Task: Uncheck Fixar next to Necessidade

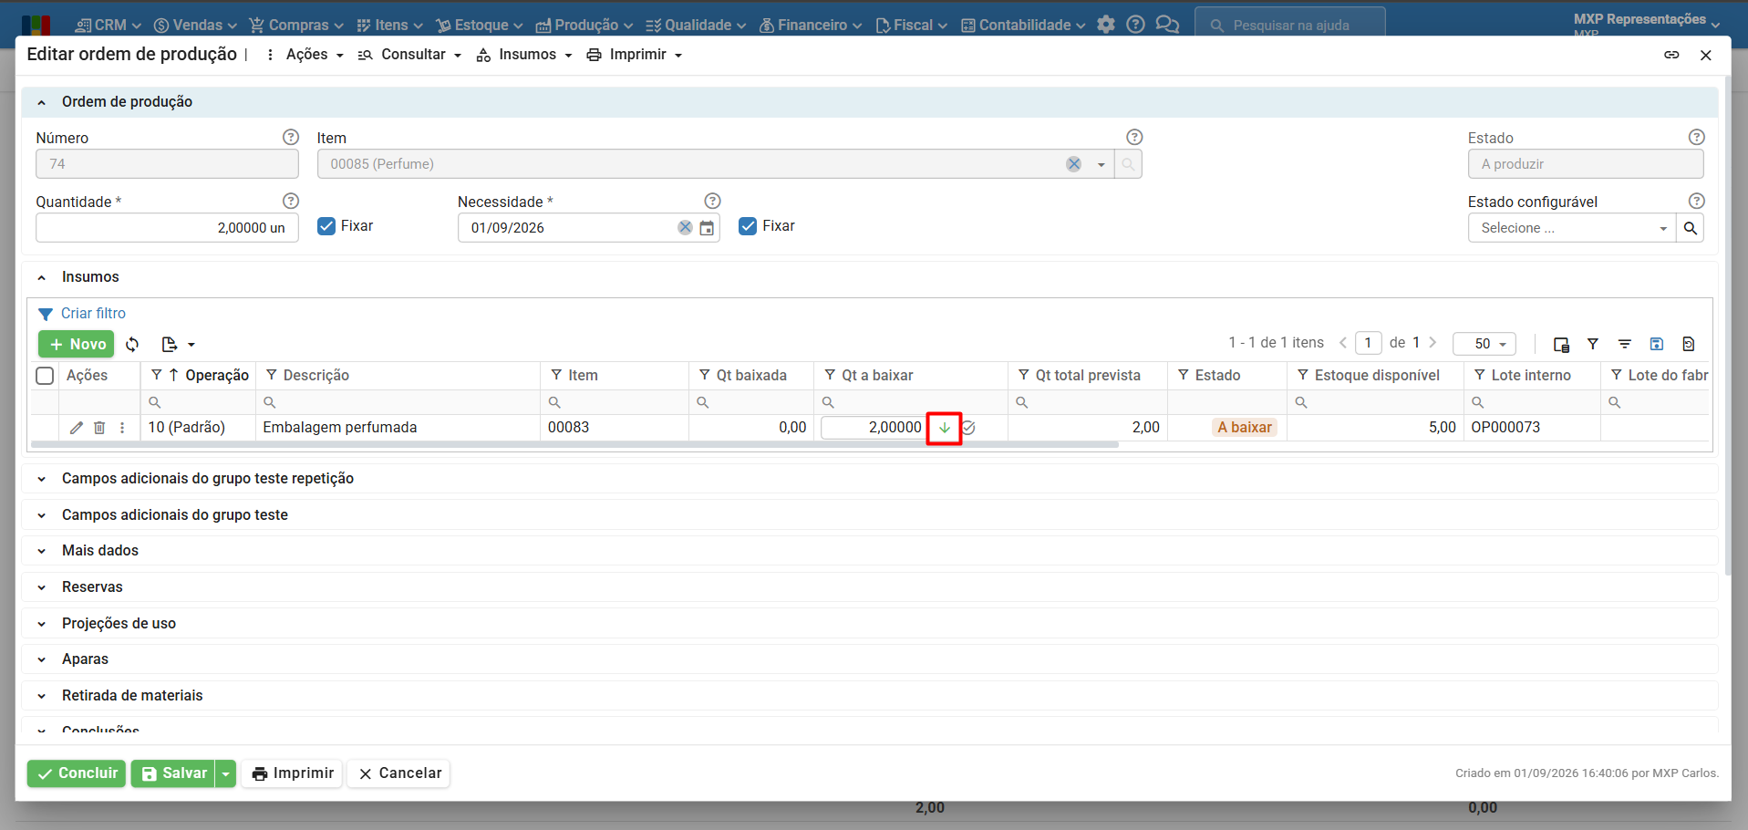Action: tap(748, 226)
